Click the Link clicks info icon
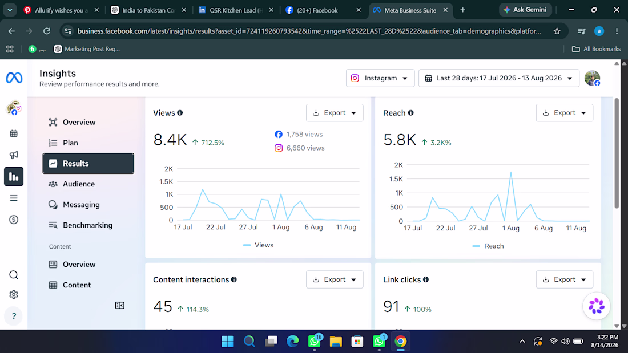 click(426, 279)
